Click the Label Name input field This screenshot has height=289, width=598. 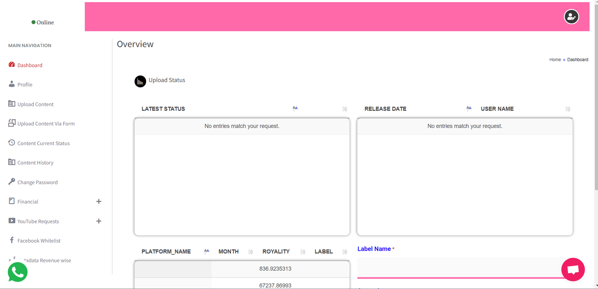[460, 267]
